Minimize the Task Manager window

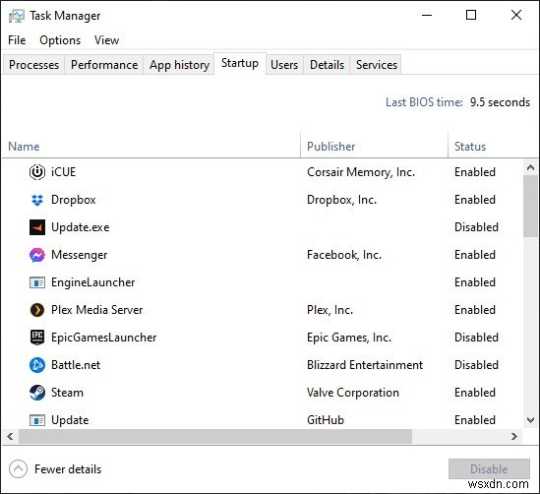(427, 15)
